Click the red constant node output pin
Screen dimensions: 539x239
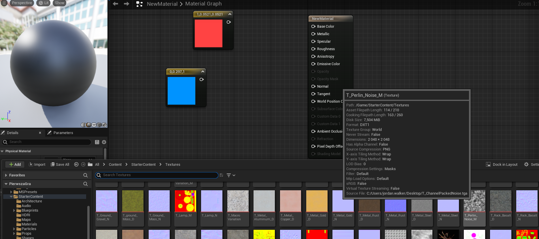(229, 22)
